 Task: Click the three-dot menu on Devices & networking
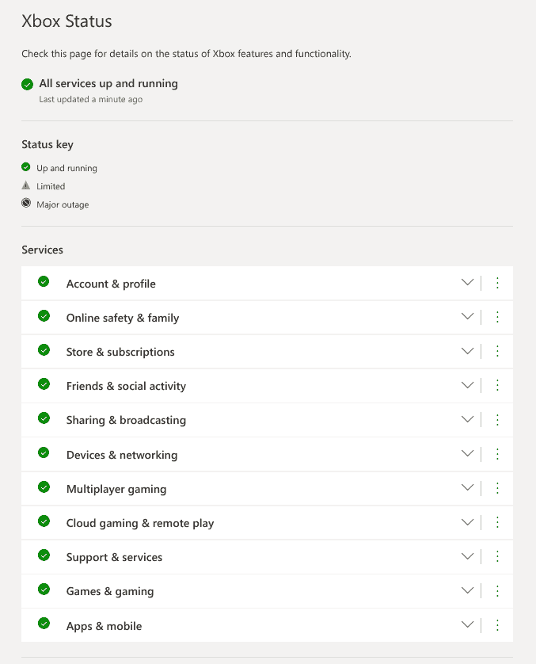click(497, 454)
